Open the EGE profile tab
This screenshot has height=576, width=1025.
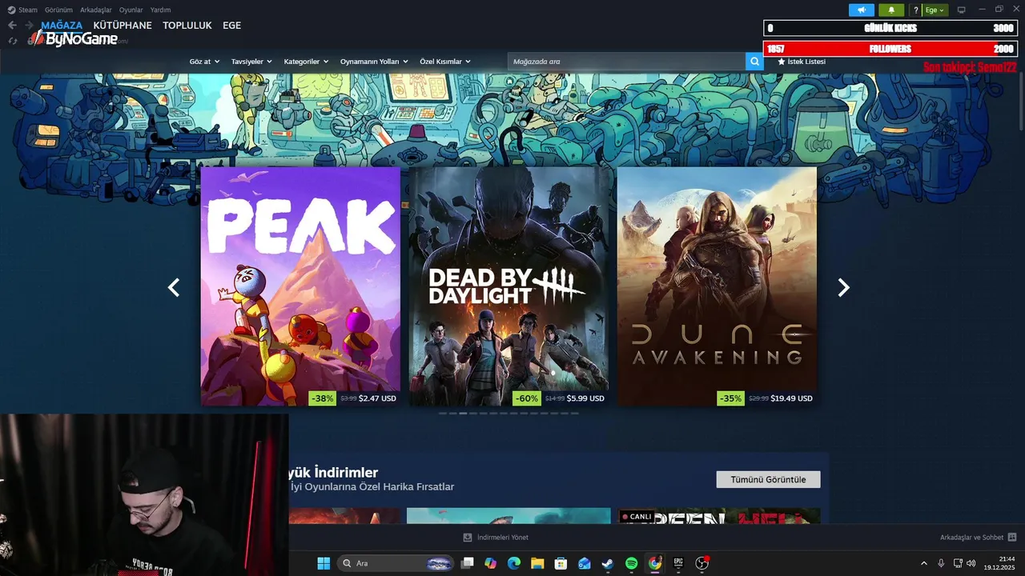(231, 26)
